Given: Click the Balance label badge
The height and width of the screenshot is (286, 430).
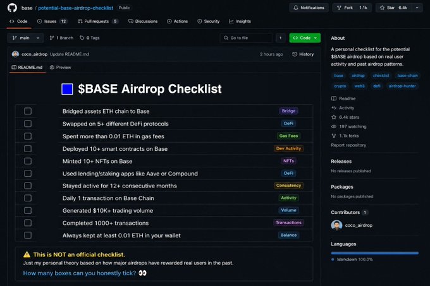Looking at the screenshot, I should (288, 235).
